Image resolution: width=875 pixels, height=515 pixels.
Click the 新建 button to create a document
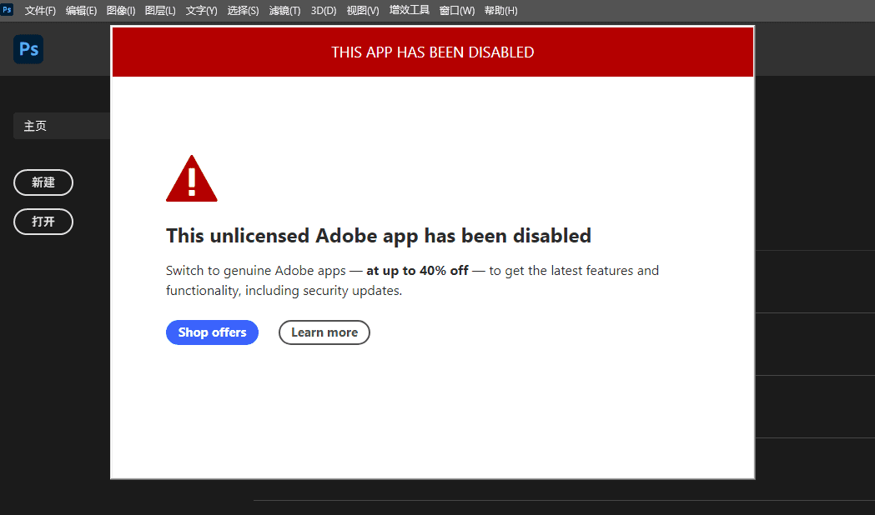(43, 182)
